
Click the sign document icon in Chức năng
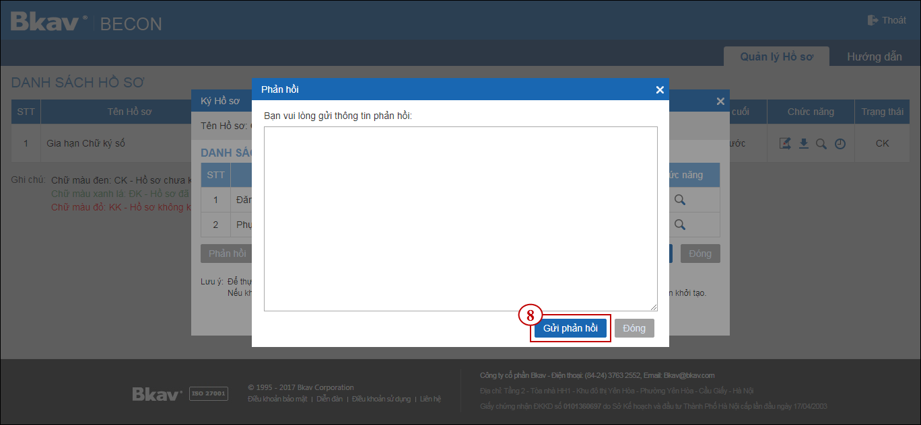785,143
